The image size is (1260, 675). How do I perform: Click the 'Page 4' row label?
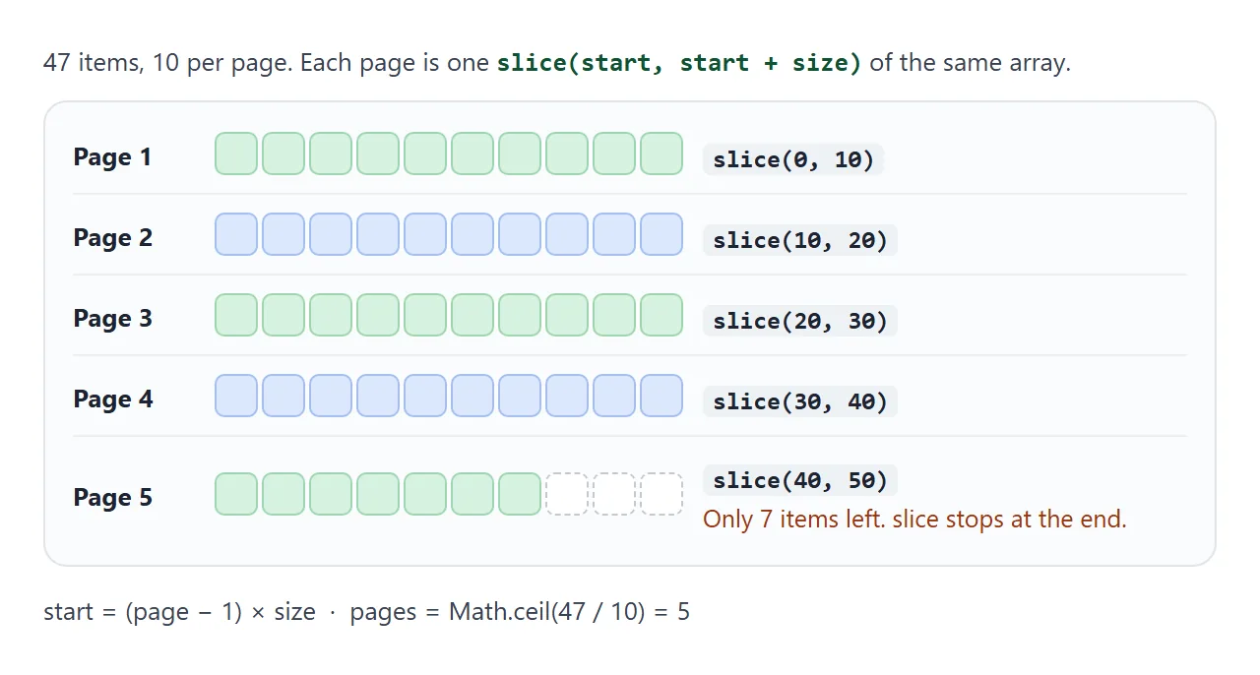[x=113, y=399]
